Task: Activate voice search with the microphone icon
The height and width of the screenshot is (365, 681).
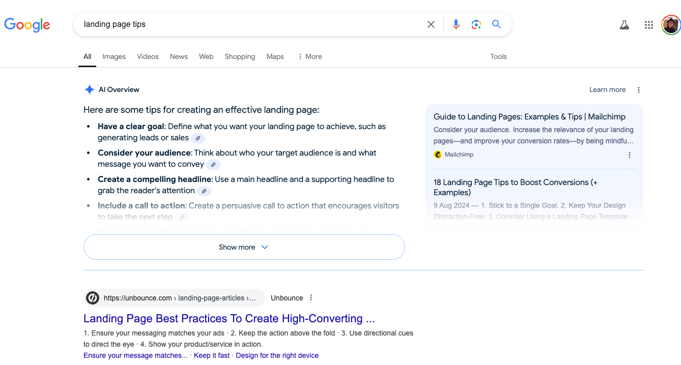Action: [456, 24]
